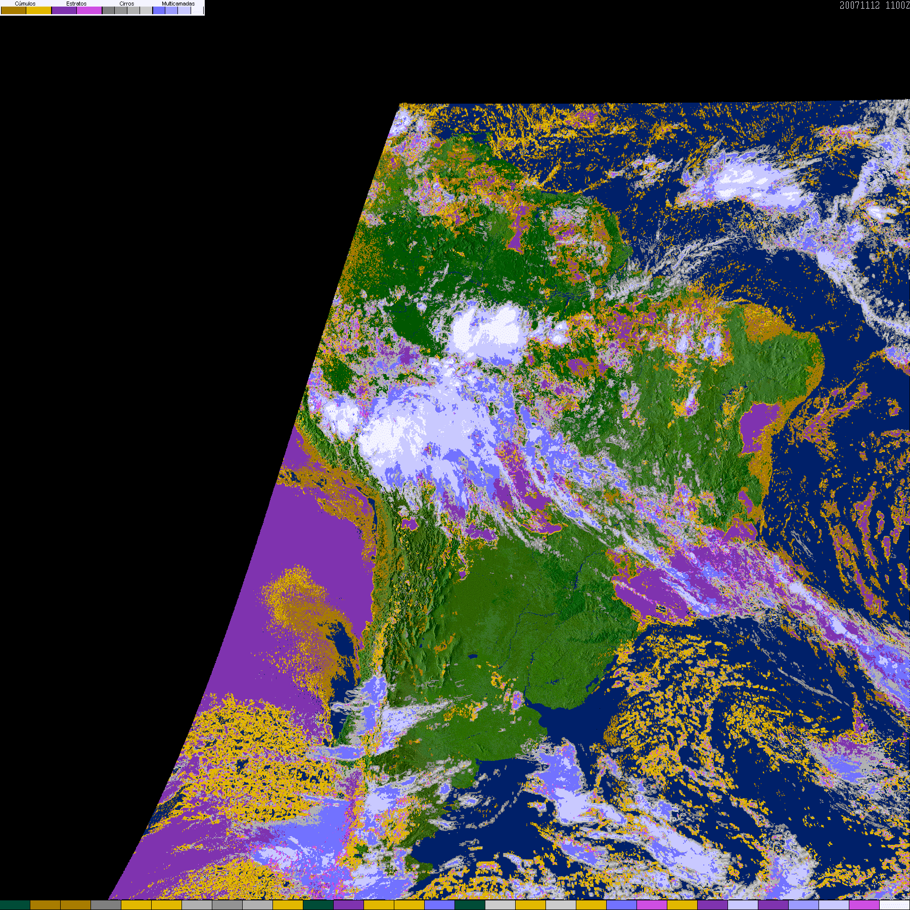910x910 pixels.
Task: Click the Multicamadas legend label
Action: (x=178, y=4)
